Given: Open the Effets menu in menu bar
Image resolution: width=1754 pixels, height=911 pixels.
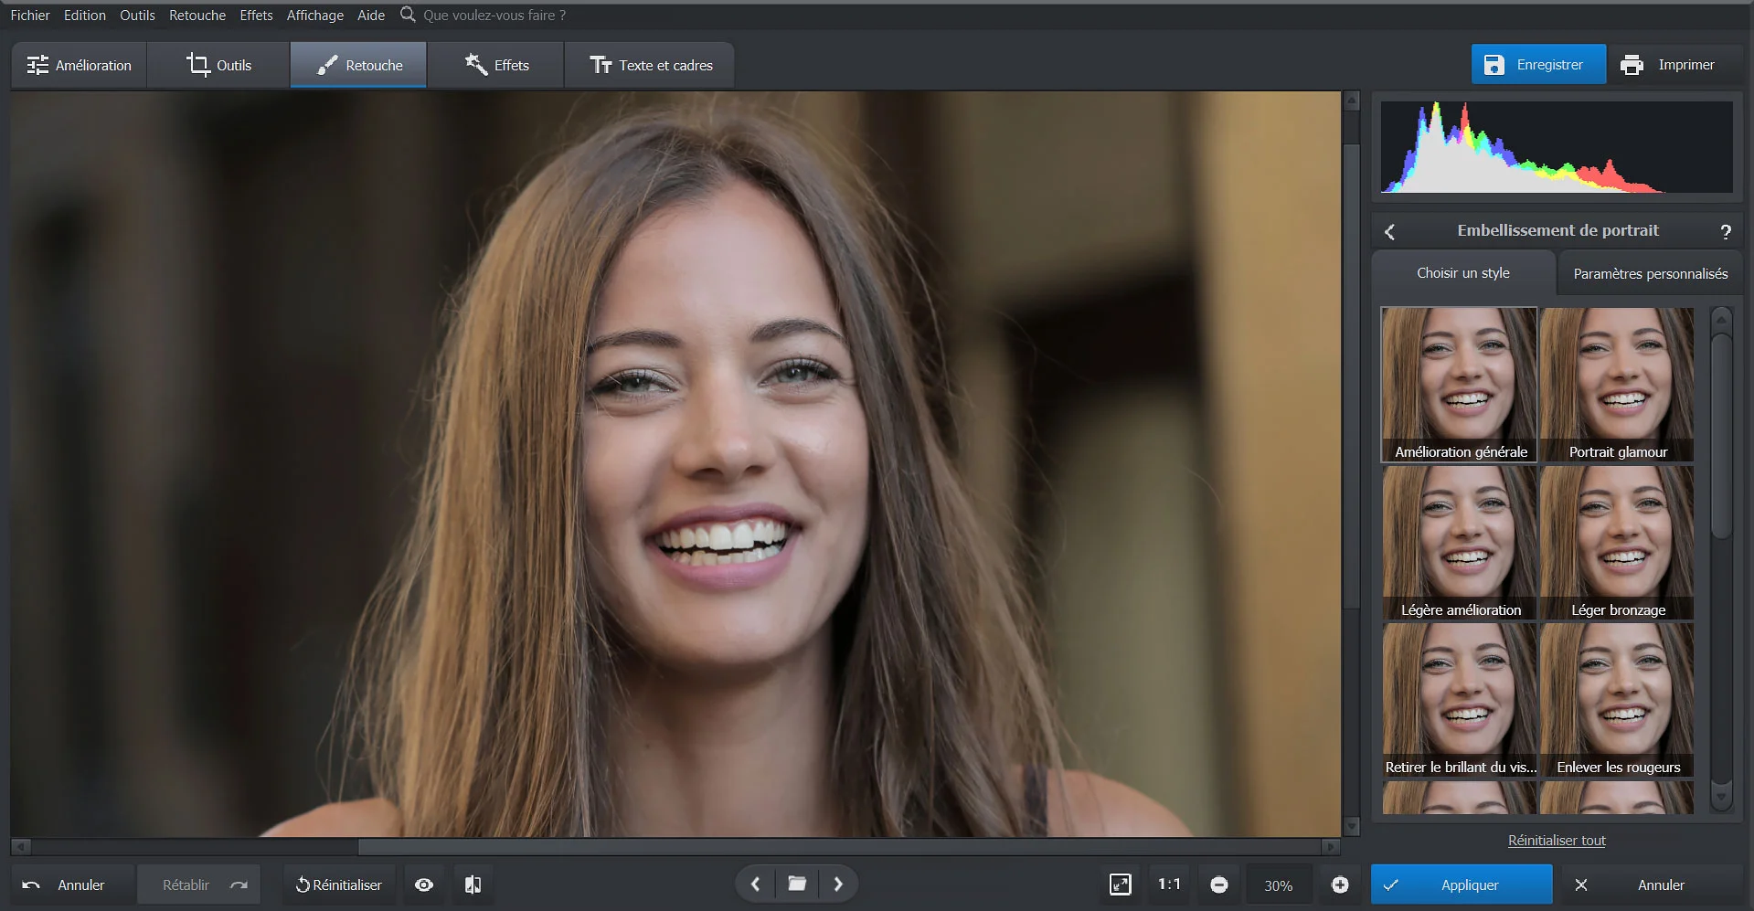Looking at the screenshot, I should (256, 16).
